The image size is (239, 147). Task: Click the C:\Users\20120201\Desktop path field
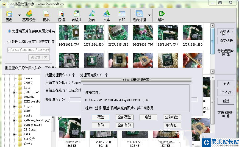pyautogui.click(x=29, y=50)
